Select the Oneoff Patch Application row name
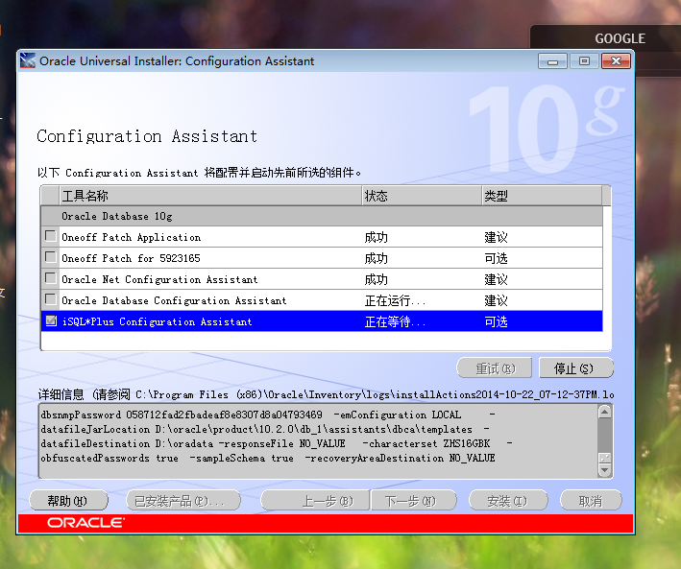This screenshot has width=681, height=569. coord(132,237)
